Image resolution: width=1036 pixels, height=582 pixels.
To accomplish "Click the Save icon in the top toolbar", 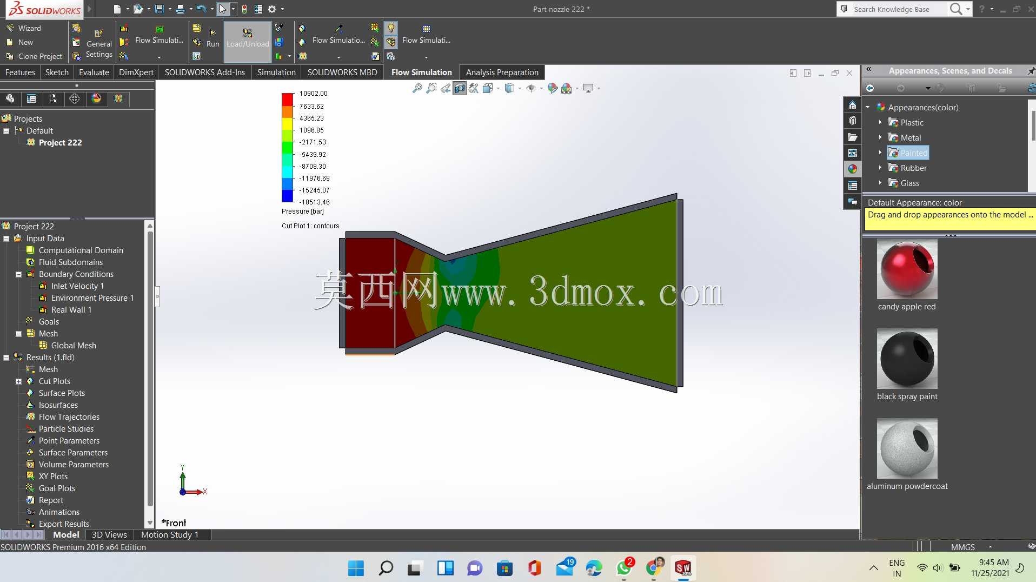I will click(159, 9).
